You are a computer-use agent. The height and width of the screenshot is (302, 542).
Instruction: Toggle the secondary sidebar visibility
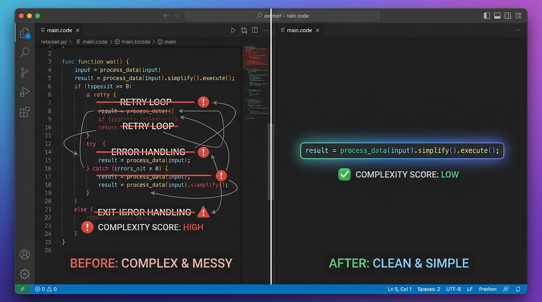508,16
